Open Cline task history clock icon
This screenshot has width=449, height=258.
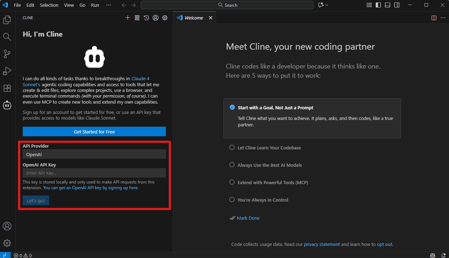[x=146, y=18]
